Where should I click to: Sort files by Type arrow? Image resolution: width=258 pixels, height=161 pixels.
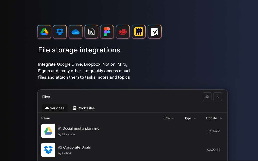(195, 118)
